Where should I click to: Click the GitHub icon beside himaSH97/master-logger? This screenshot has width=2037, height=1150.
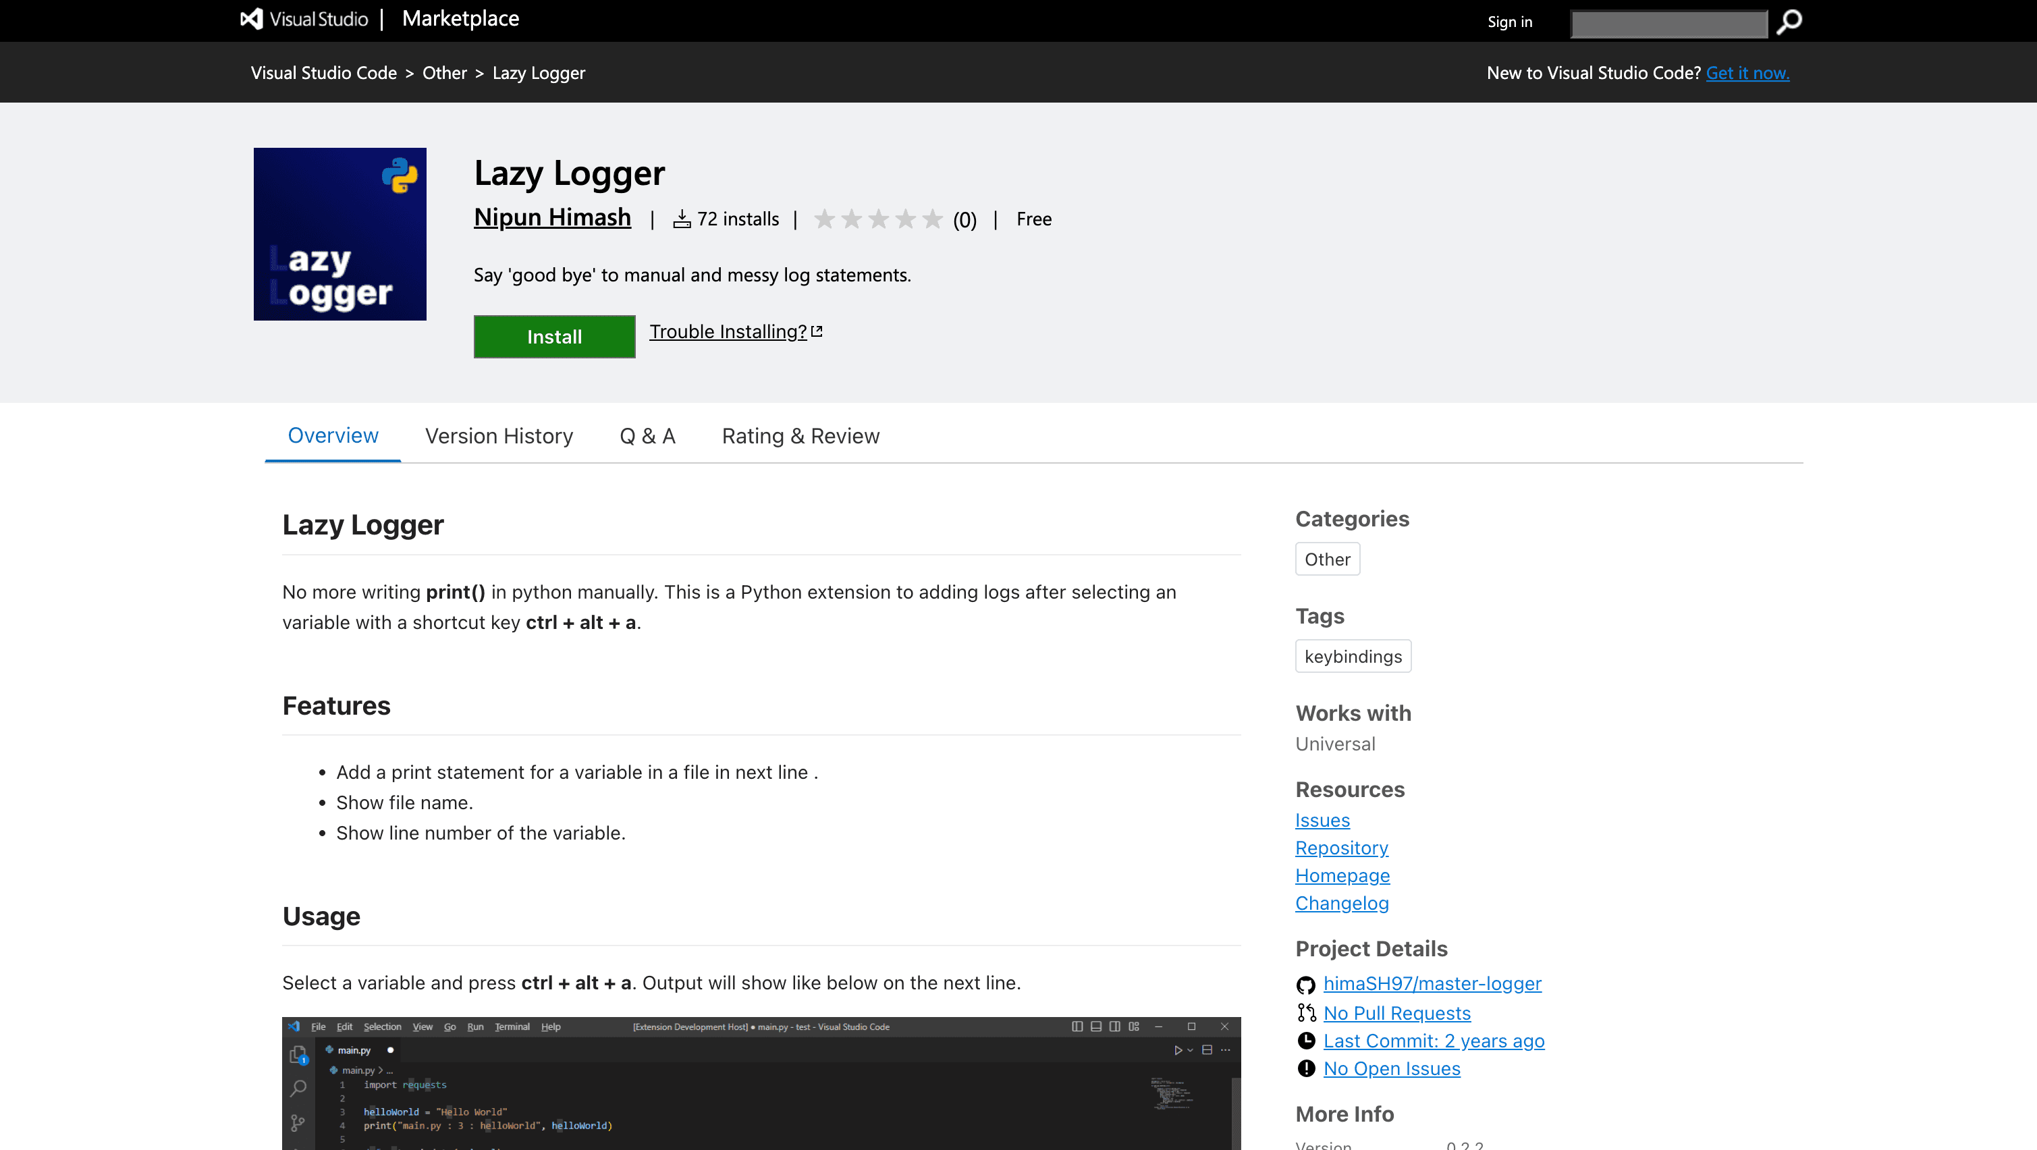coord(1306,985)
